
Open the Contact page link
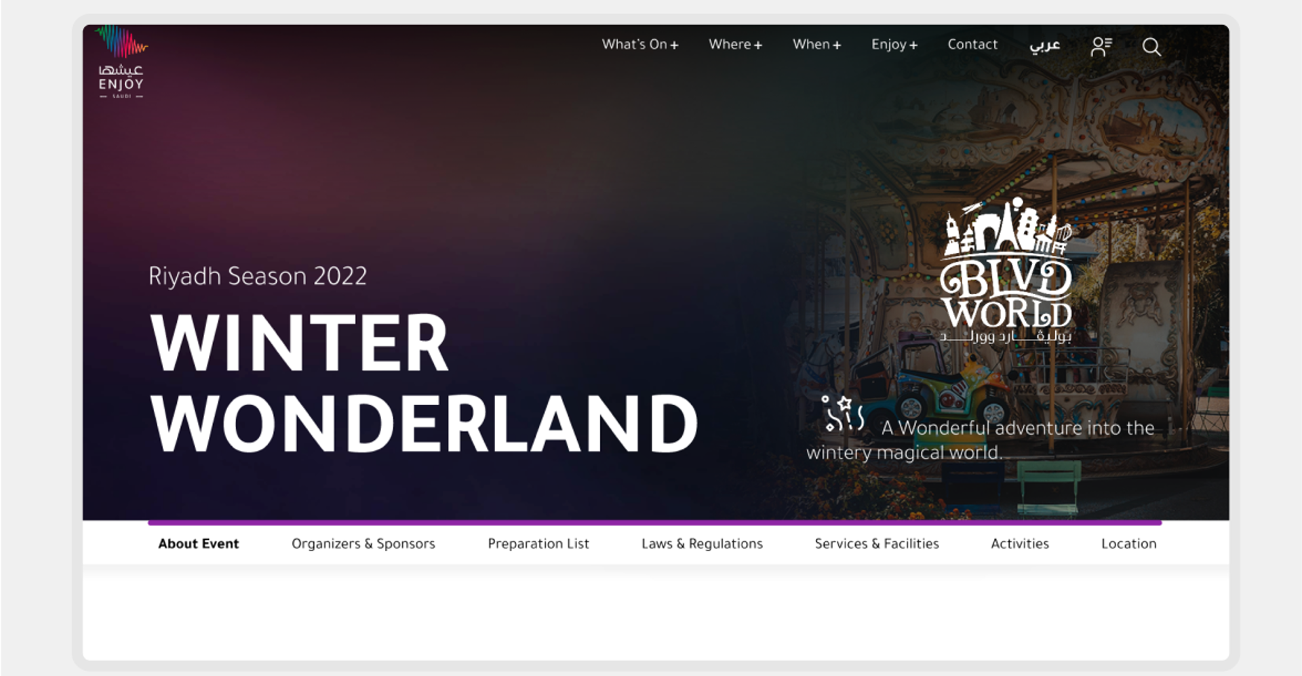pyautogui.click(x=972, y=45)
